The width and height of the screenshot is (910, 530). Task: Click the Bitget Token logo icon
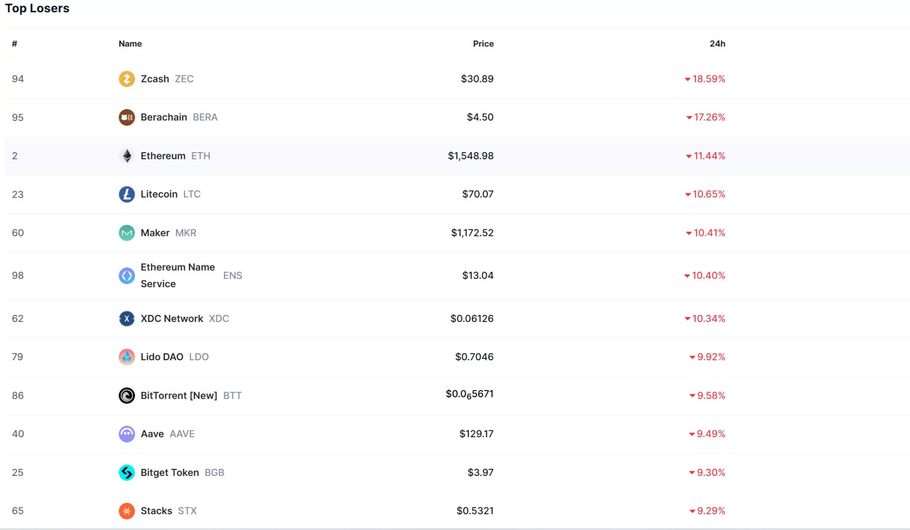click(x=127, y=473)
